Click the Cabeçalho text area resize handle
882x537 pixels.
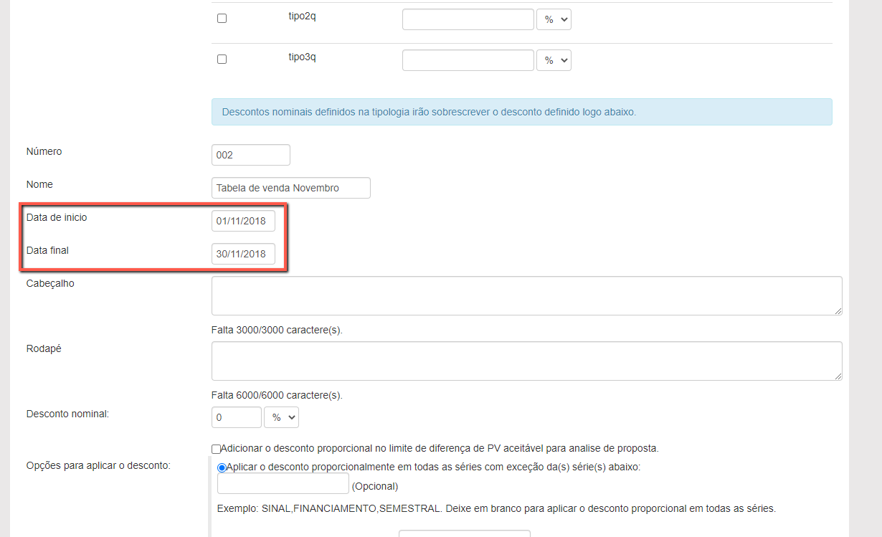[838, 311]
